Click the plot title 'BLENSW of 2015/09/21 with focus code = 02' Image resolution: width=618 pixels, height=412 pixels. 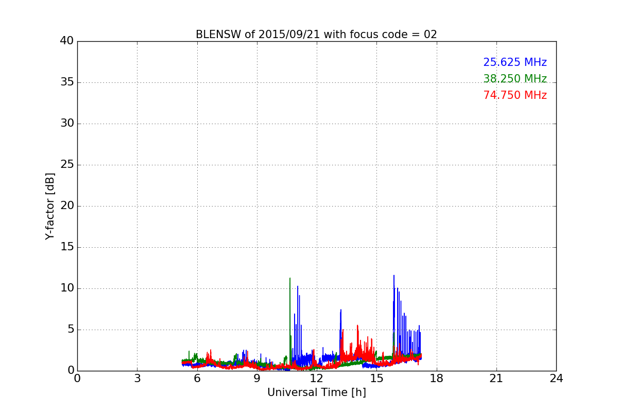click(x=316, y=35)
